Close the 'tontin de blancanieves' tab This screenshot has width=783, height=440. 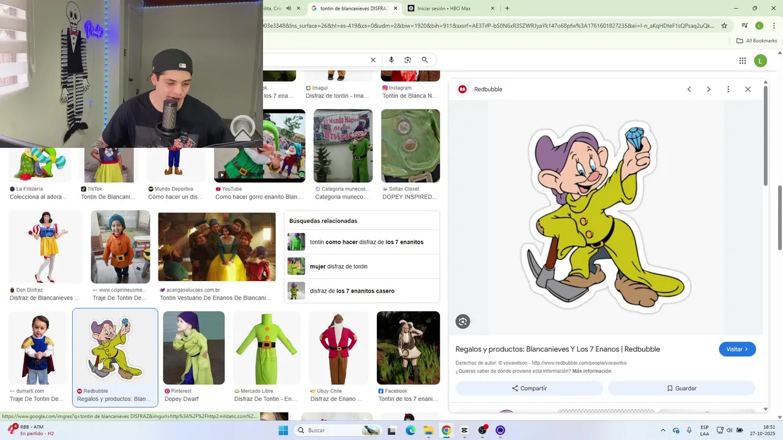pos(395,9)
